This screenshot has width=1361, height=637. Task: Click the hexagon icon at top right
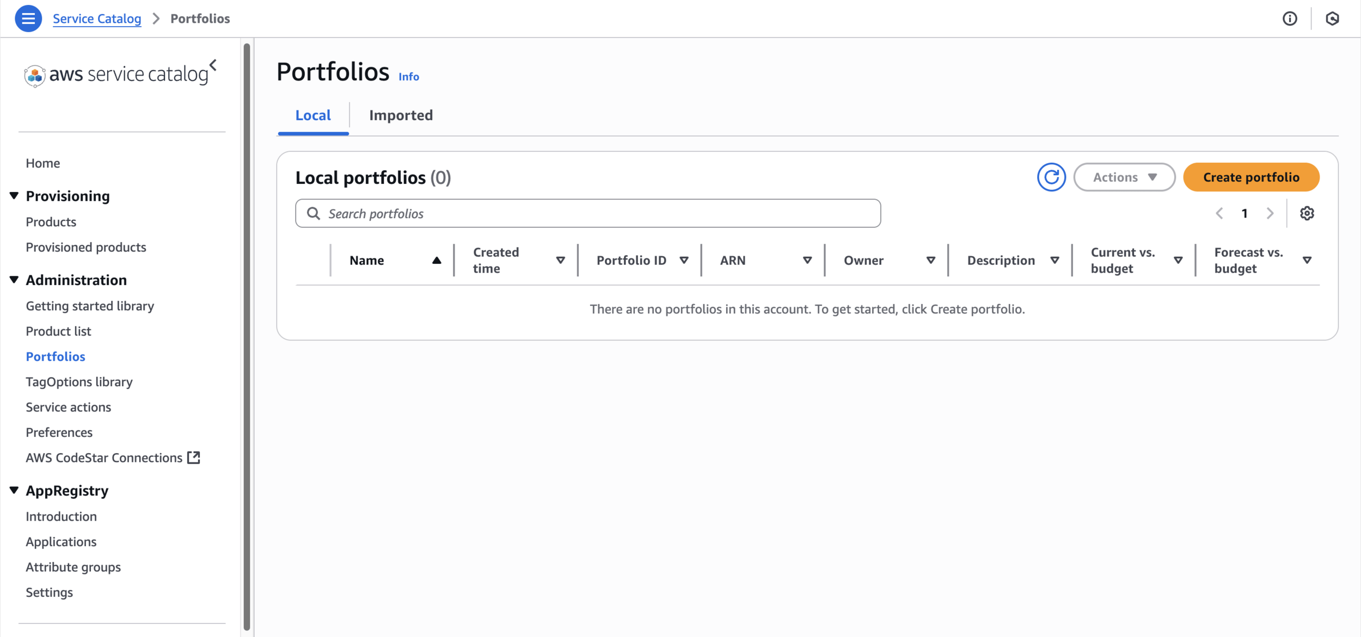(1332, 18)
